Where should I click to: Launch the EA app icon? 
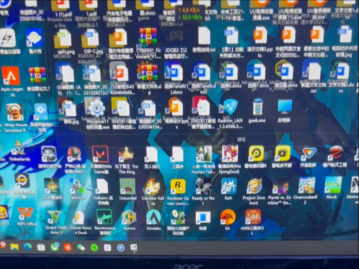pyautogui.click(x=227, y=217)
